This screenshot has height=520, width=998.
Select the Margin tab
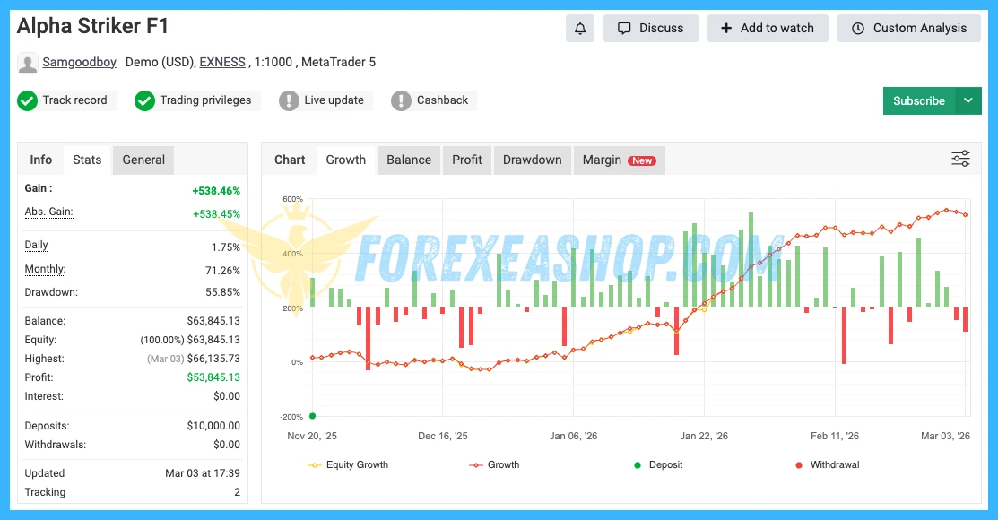[618, 160]
